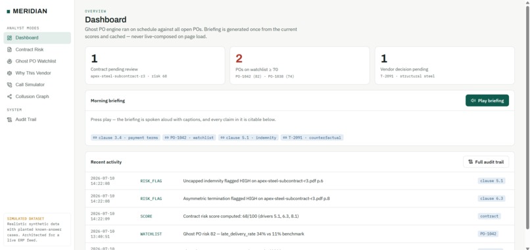
Task: Click the 'Dashboard' page title
Action: click(105, 20)
